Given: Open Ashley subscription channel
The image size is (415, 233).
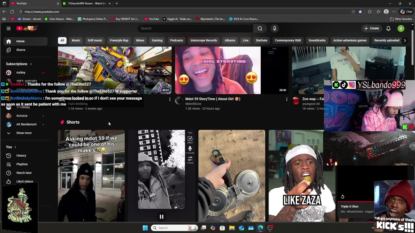Looking at the screenshot, I should coord(25,72).
